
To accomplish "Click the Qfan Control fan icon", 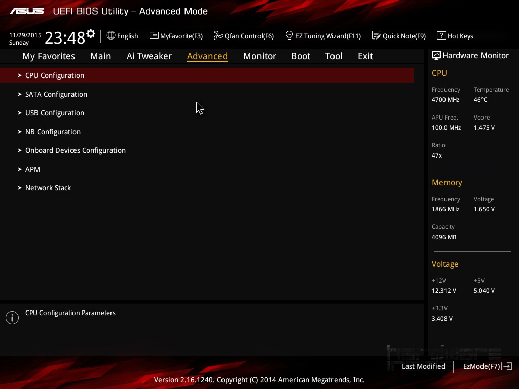I will point(218,35).
